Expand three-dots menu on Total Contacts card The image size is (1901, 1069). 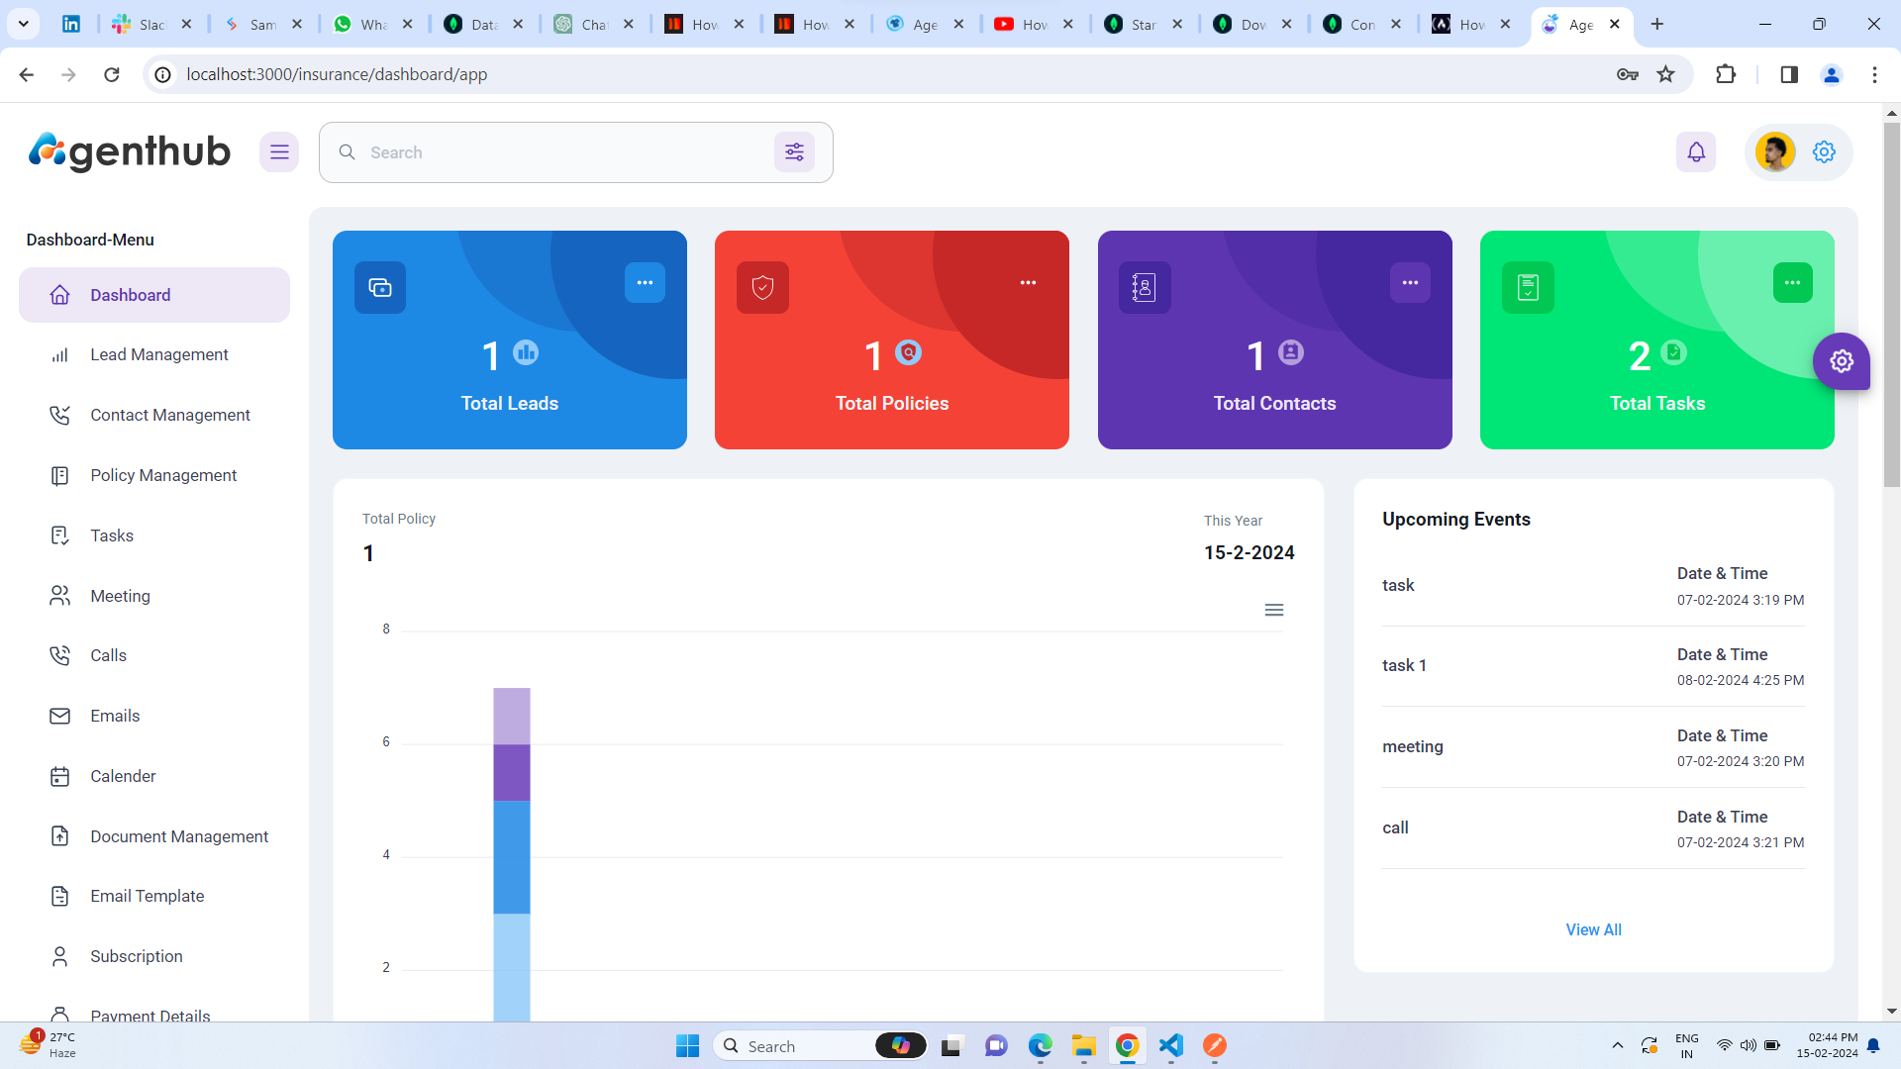coord(1410,283)
